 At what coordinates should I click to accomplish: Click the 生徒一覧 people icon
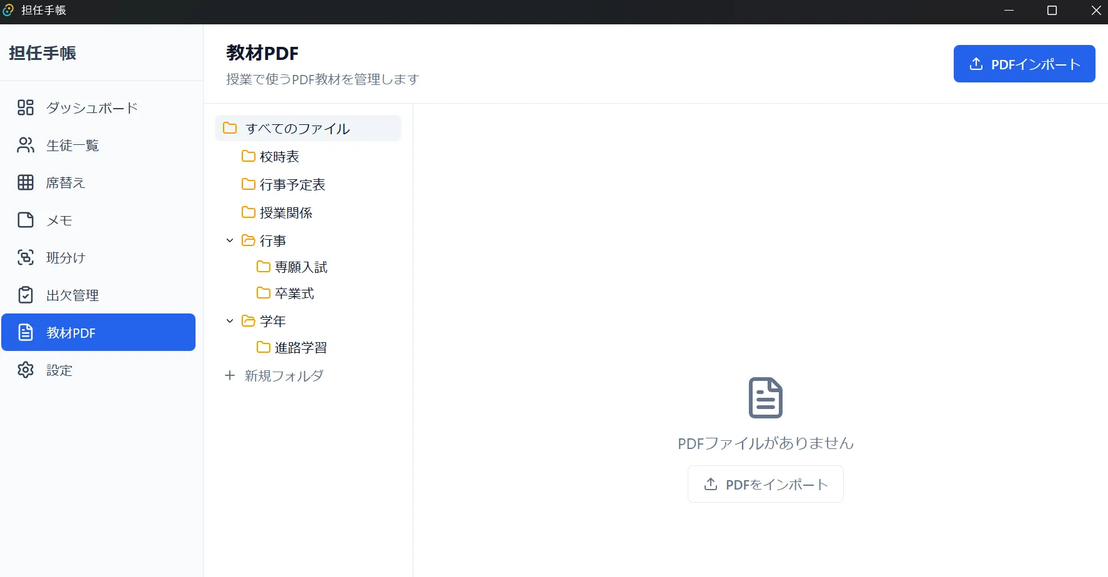point(25,145)
